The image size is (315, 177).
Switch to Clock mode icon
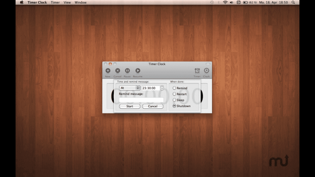click(x=206, y=71)
